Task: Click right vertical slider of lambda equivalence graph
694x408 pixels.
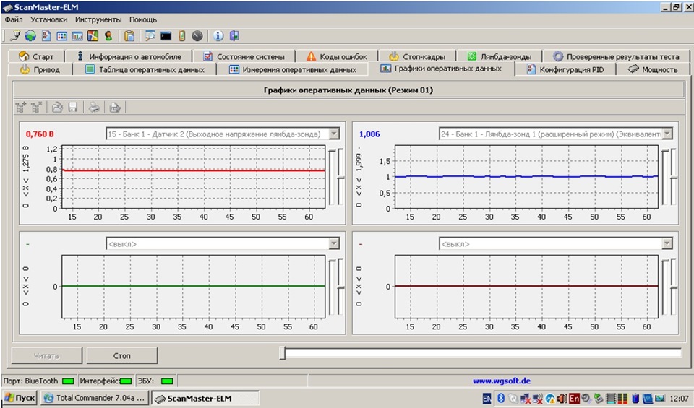Action: click(674, 178)
